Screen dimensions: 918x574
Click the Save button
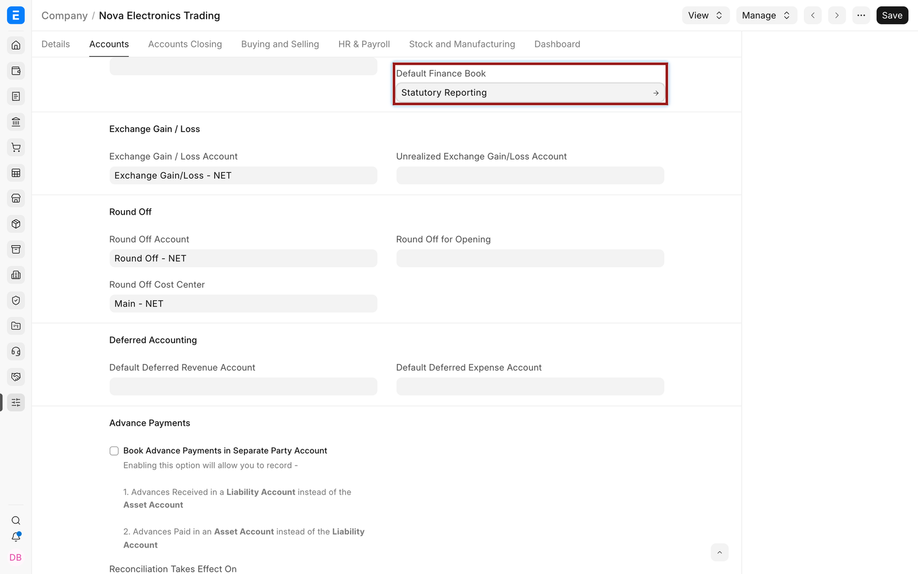892,15
